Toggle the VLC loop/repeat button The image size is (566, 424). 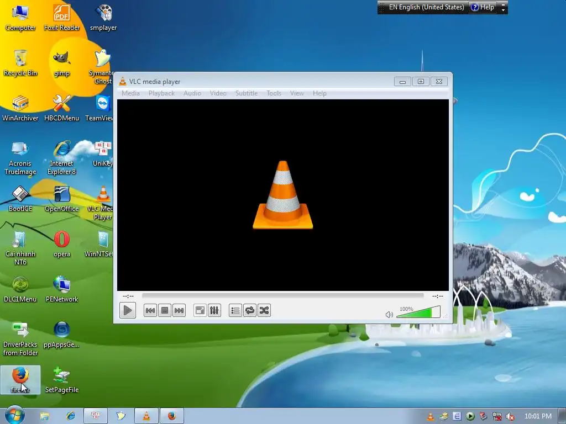coord(250,310)
